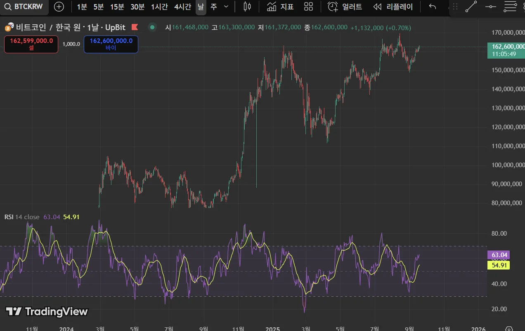Open the candlestick chart type selector
Image resolution: width=525 pixels, height=331 pixels.
(247, 7)
